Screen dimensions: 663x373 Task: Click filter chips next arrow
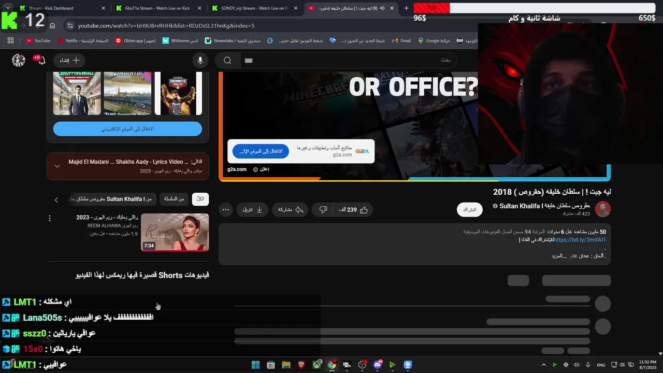(x=56, y=199)
